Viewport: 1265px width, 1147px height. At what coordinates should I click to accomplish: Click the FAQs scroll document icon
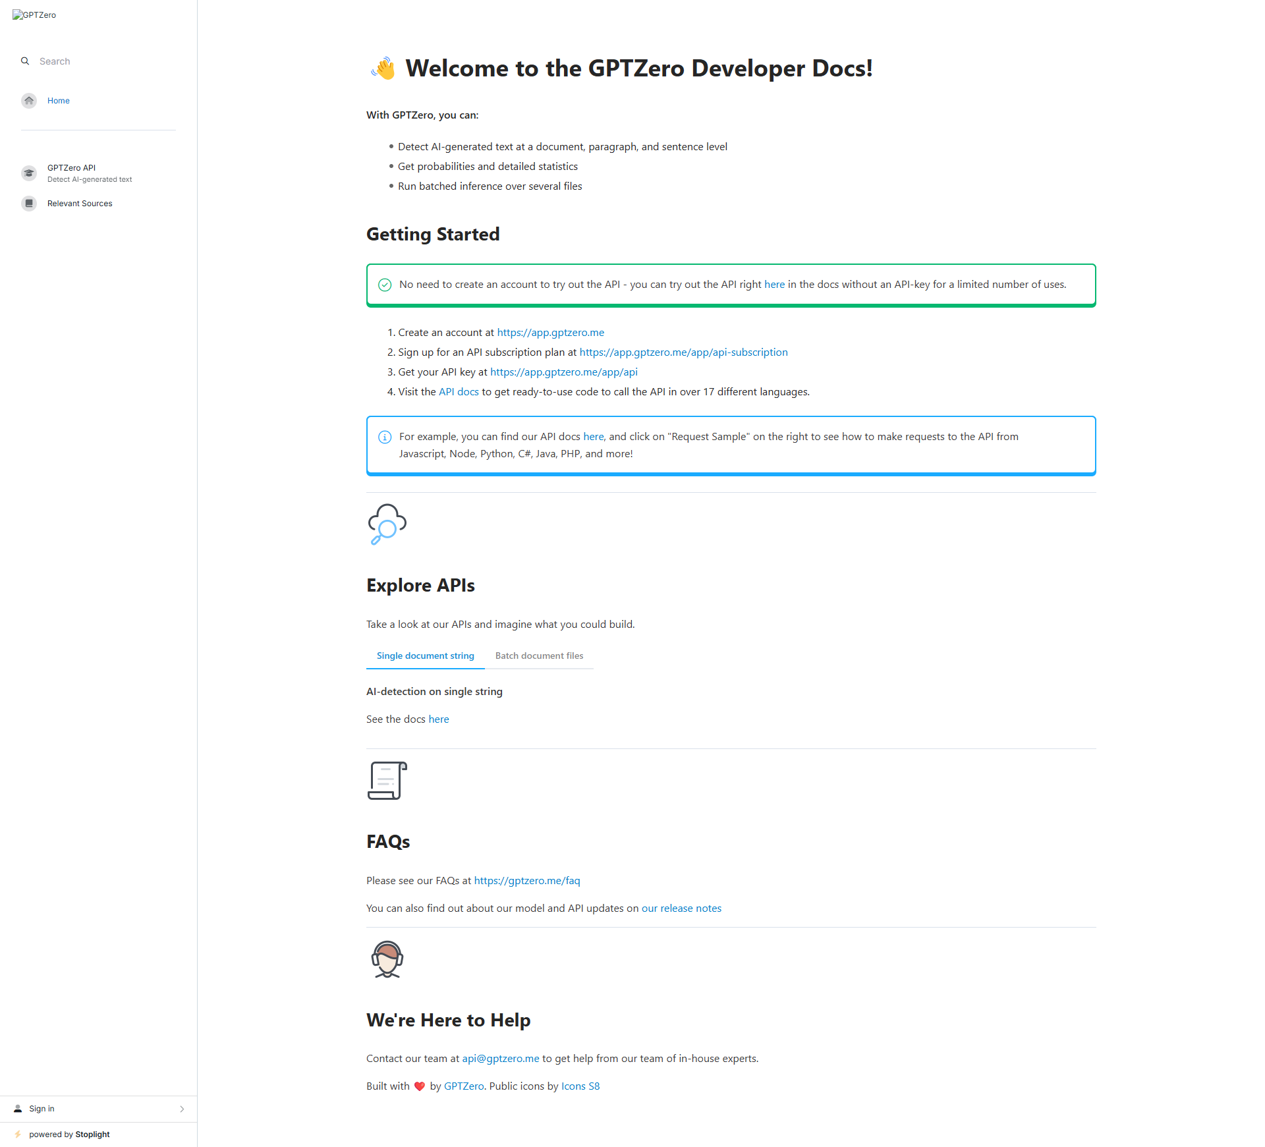387,781
